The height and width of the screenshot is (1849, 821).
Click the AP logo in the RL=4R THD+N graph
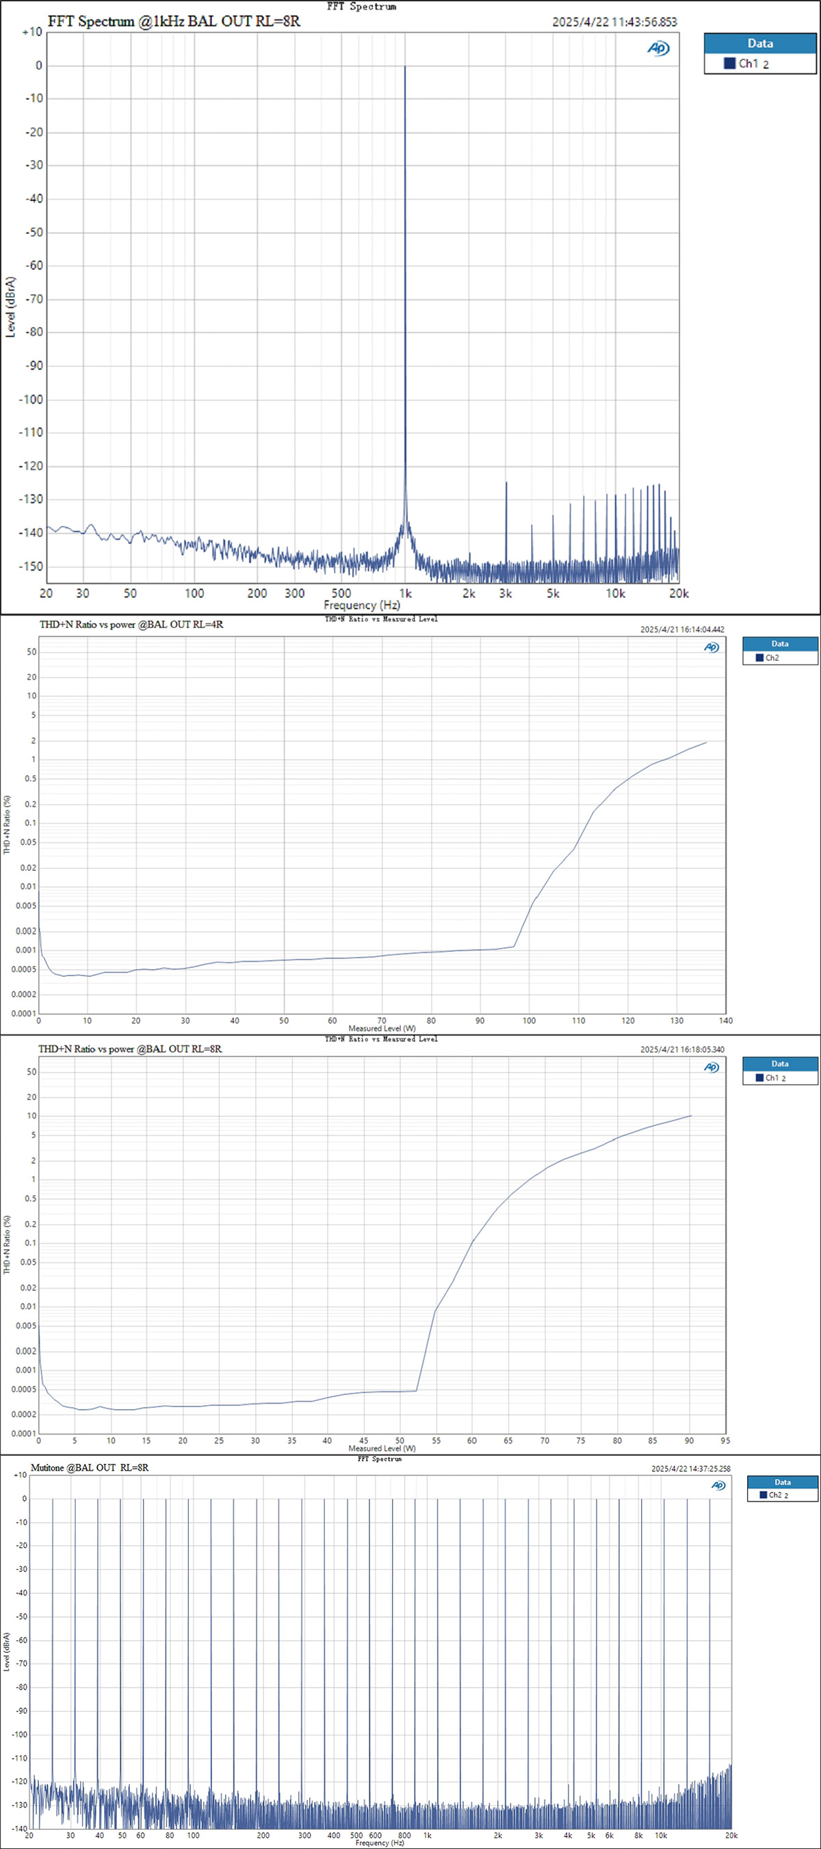(x=712, y=647)
